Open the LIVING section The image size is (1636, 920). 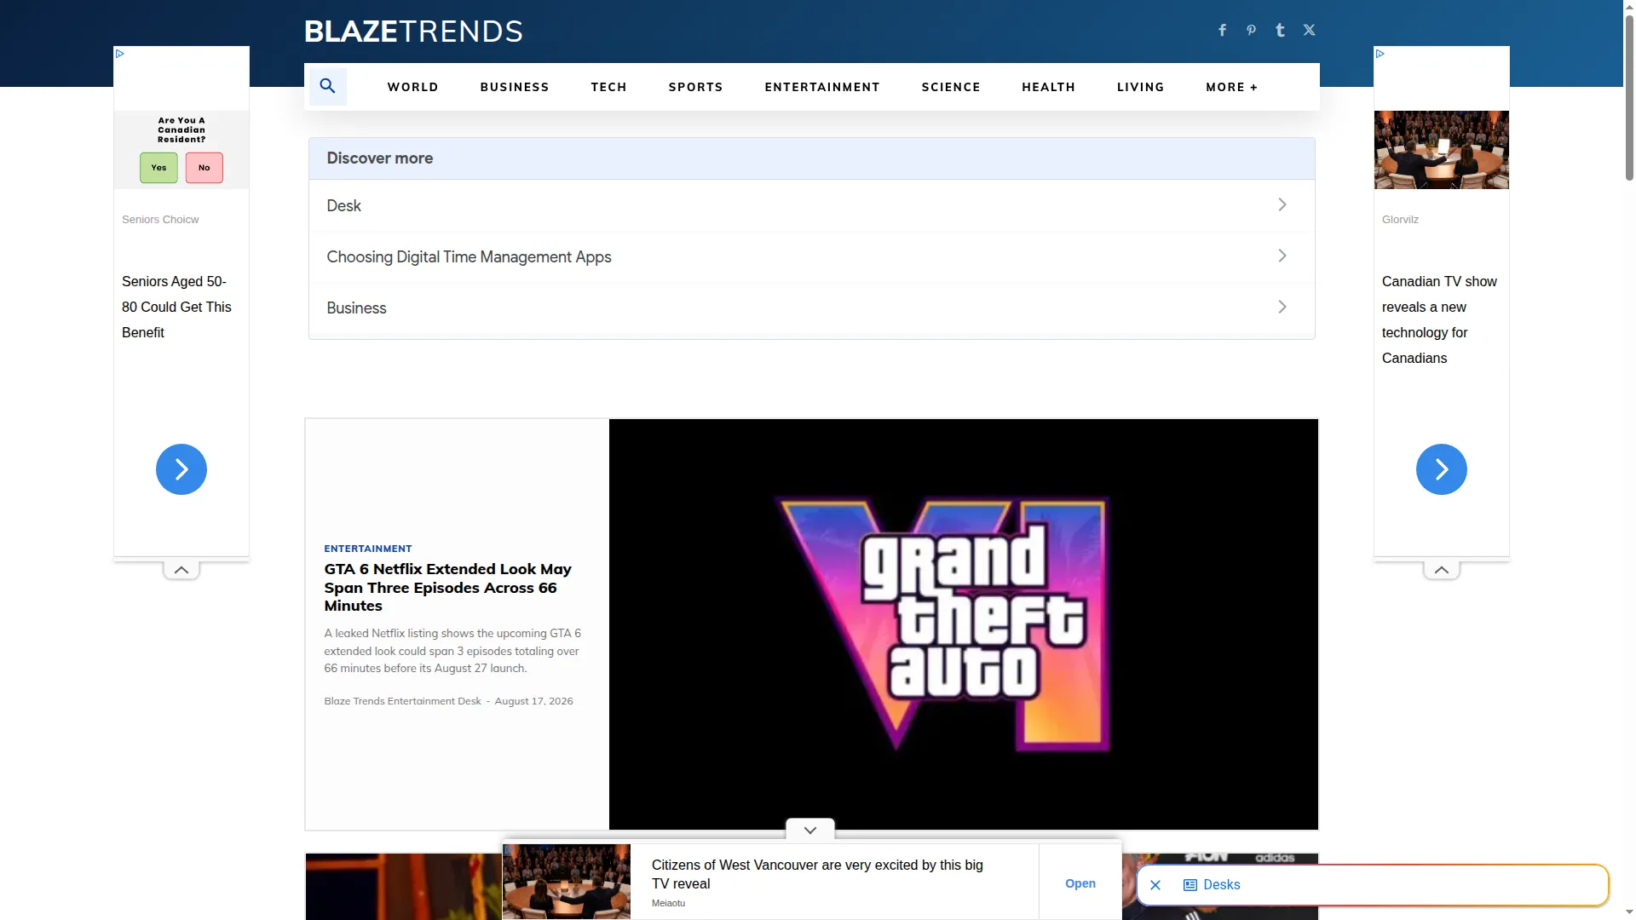point(1140,87)
